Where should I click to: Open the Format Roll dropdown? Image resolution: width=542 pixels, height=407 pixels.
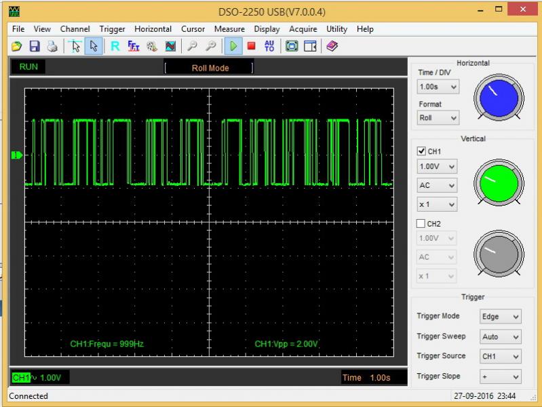point(438,117)
